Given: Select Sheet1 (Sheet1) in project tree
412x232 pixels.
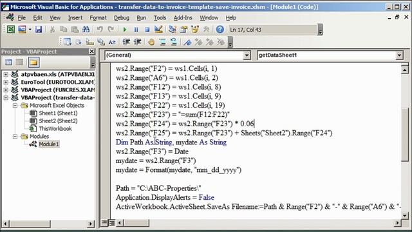Looking at the screenshot, I should click(x=58, y=113).
